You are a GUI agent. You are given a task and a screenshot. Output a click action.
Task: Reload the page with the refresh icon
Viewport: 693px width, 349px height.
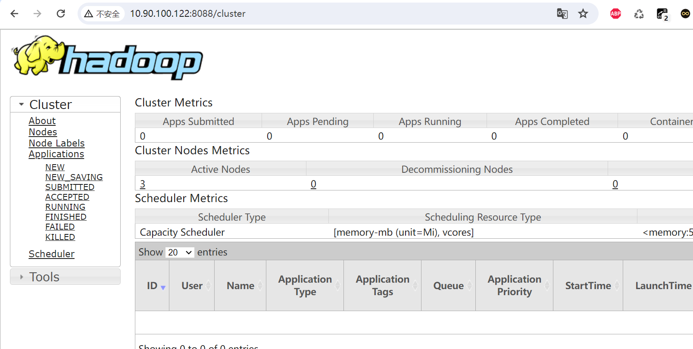pos(61,14)
